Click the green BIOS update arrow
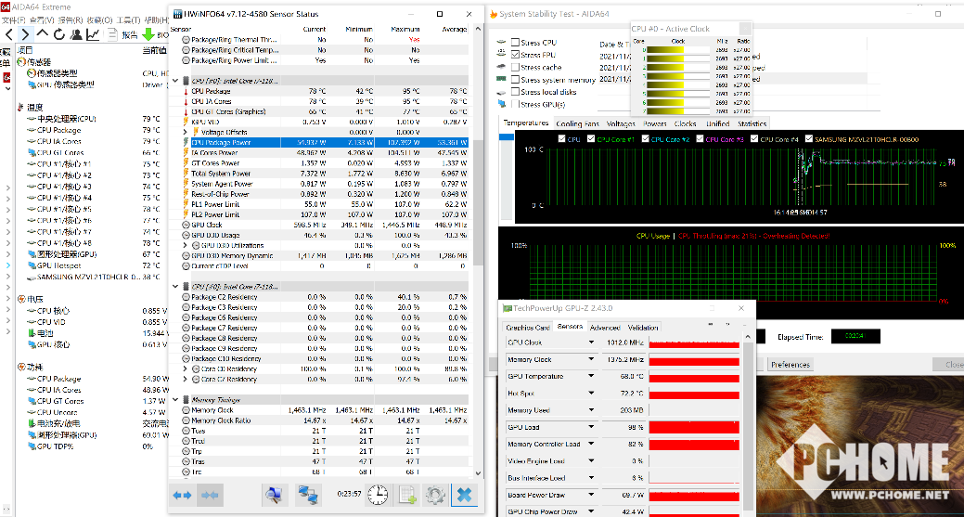This screenshot has height=517, width=964. 148,34
